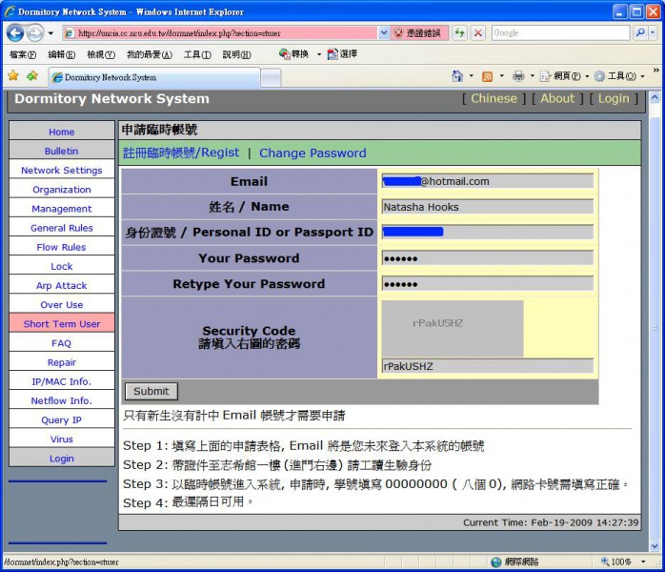Click the Name input field
Screen dimensions: 665x572
point(487,207)
